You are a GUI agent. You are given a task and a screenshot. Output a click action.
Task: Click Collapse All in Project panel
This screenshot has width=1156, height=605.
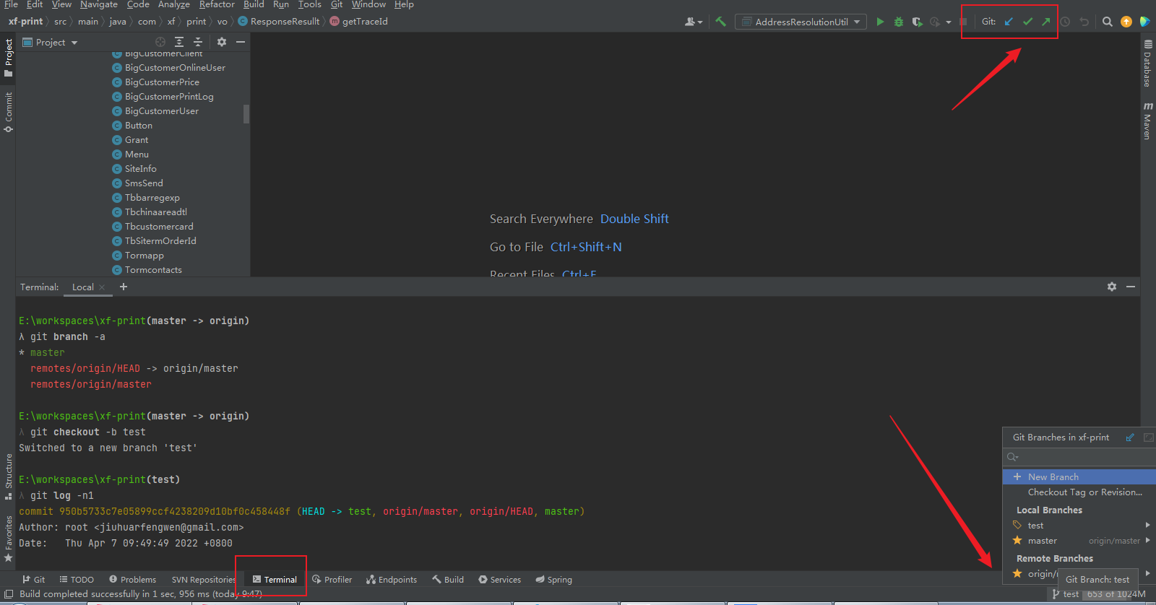tap(198, 42)
